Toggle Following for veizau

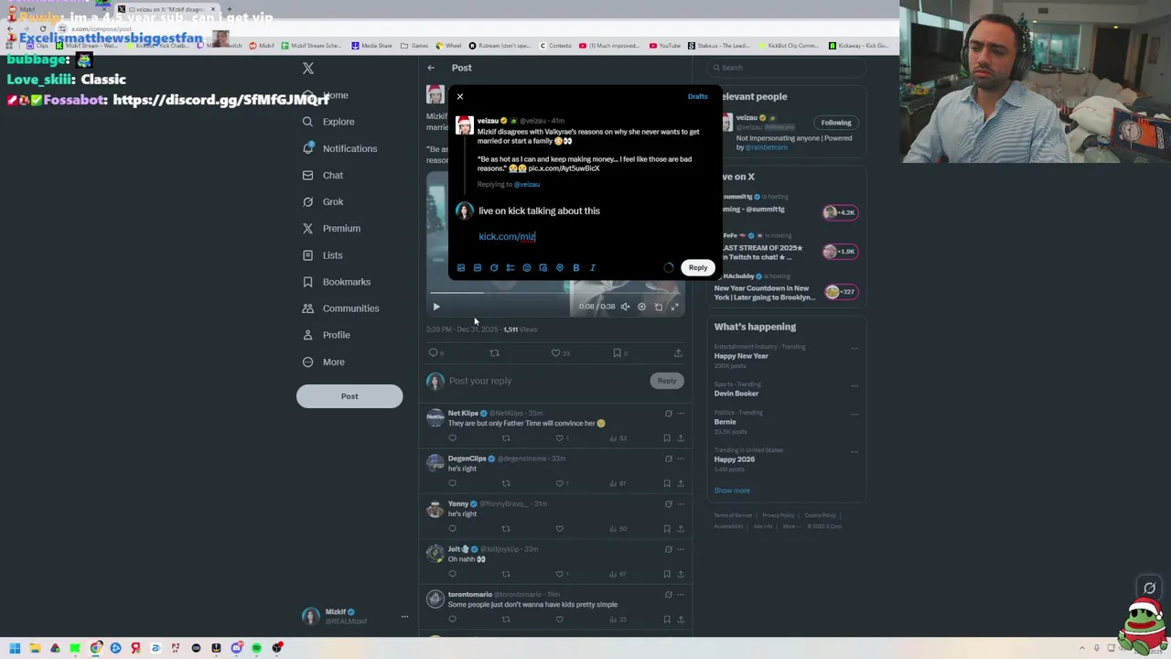pos(835,123)
